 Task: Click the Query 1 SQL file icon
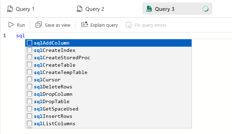[10, 9]
